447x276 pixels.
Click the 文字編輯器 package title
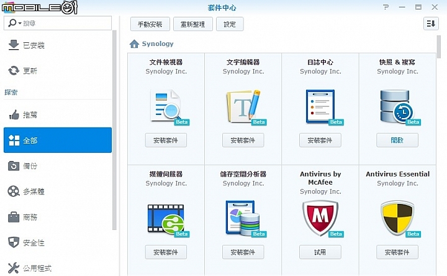[x=243, y=62]
